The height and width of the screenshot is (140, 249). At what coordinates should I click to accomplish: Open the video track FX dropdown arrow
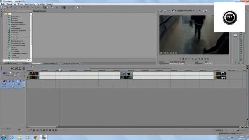(x=18, y=73)
